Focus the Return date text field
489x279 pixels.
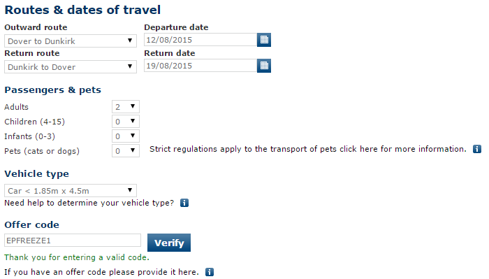pyautogui.click(x=200, y=66)
